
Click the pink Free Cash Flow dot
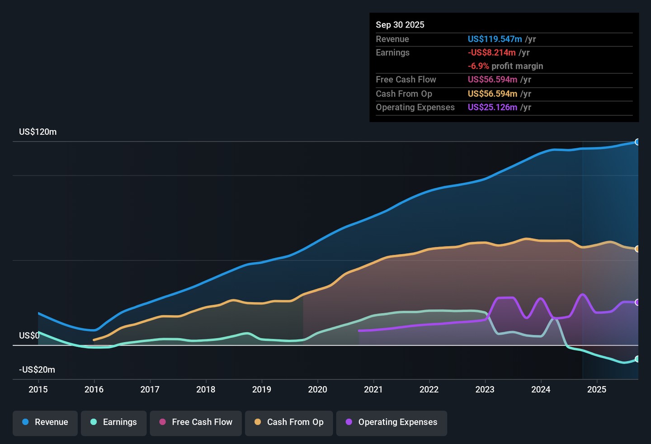click(x=163, y=422)
